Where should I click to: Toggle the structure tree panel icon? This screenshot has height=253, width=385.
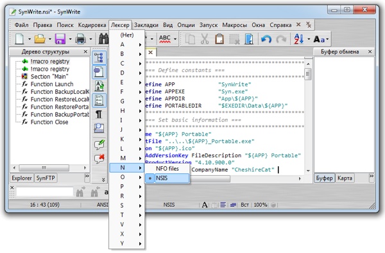pyautogui.click(x=99, y=58)
